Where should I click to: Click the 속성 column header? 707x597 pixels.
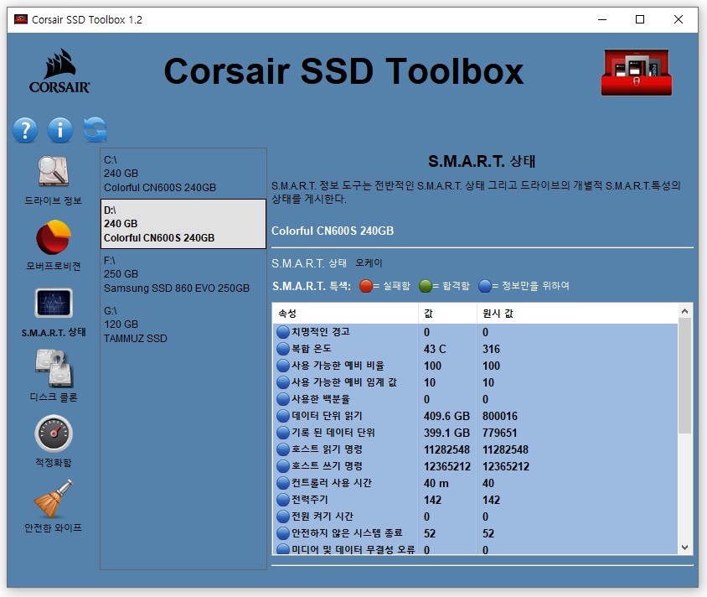click(345, 313)
